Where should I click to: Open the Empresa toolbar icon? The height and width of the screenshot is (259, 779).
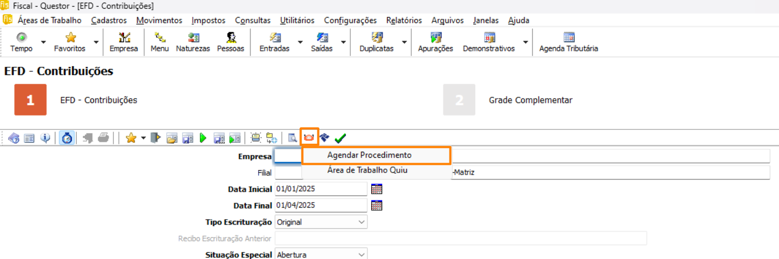pyautogui.click(x=124, y=42)
